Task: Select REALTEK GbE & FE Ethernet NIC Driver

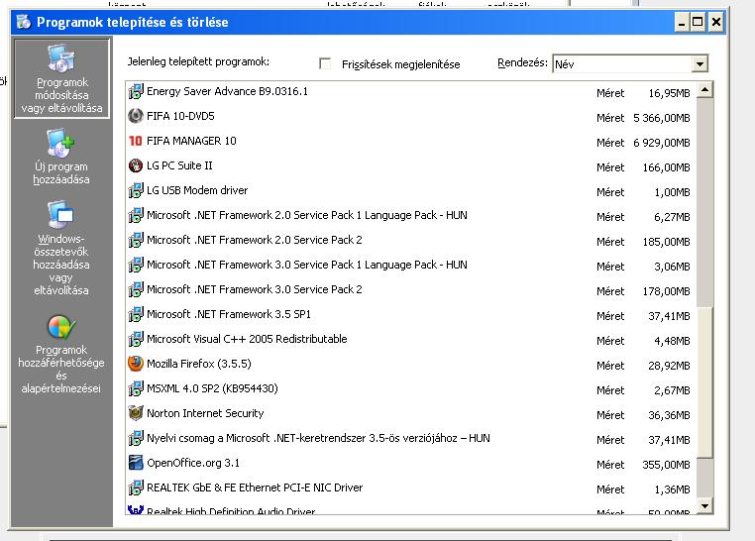Action: click(410, 488)
